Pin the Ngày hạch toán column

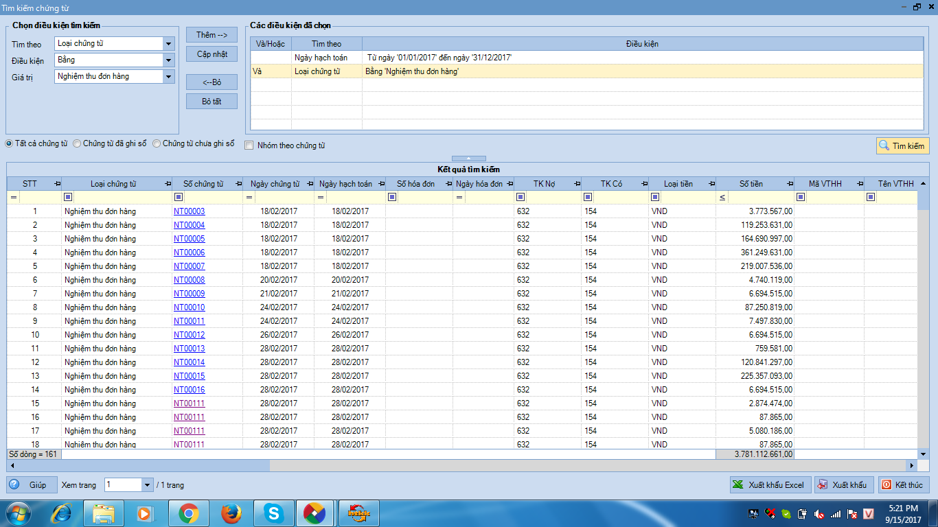pyautogui.click(x=381, y=184)
